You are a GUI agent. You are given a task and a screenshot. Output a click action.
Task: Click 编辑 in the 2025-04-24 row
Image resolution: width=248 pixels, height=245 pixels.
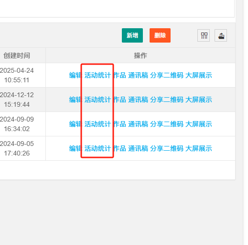point(75,75)
